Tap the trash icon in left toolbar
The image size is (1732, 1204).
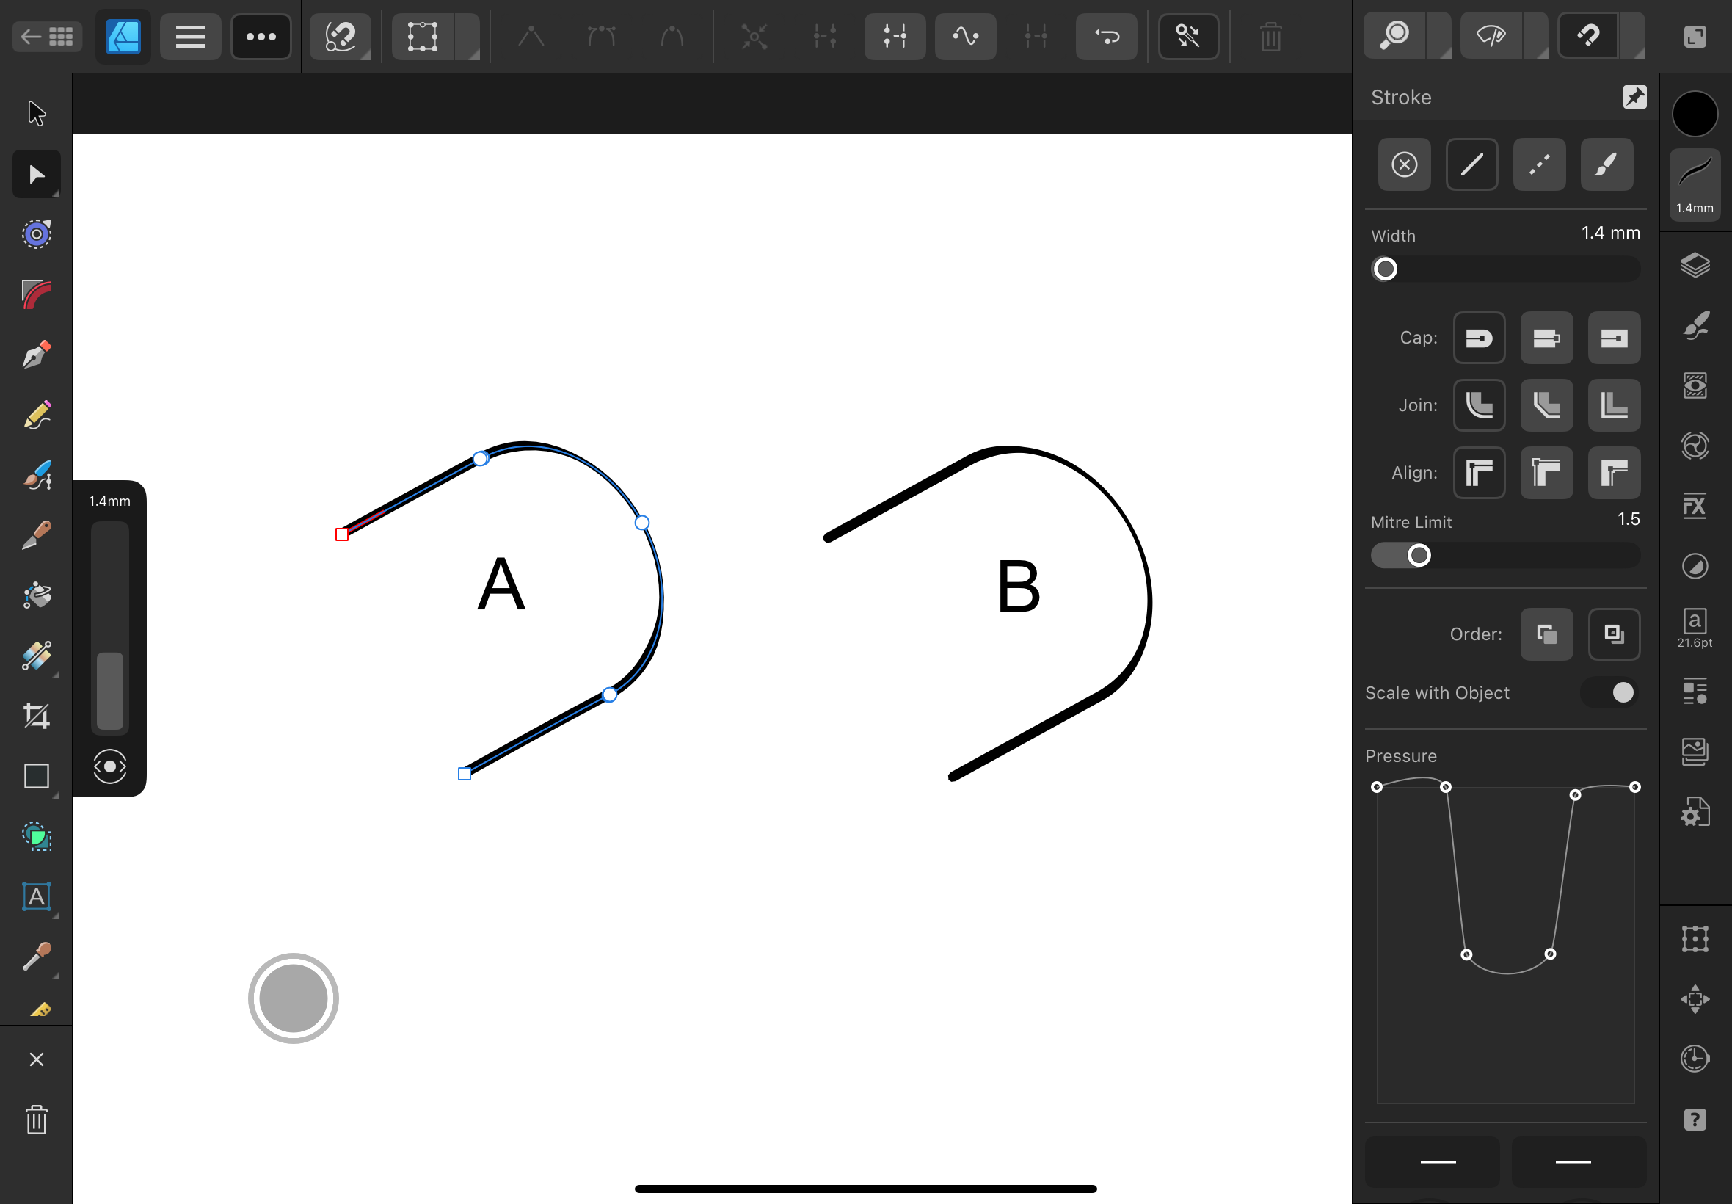point(36,1120)
